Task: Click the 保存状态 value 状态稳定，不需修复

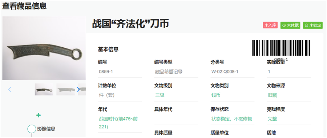Action: pos(232,119)
